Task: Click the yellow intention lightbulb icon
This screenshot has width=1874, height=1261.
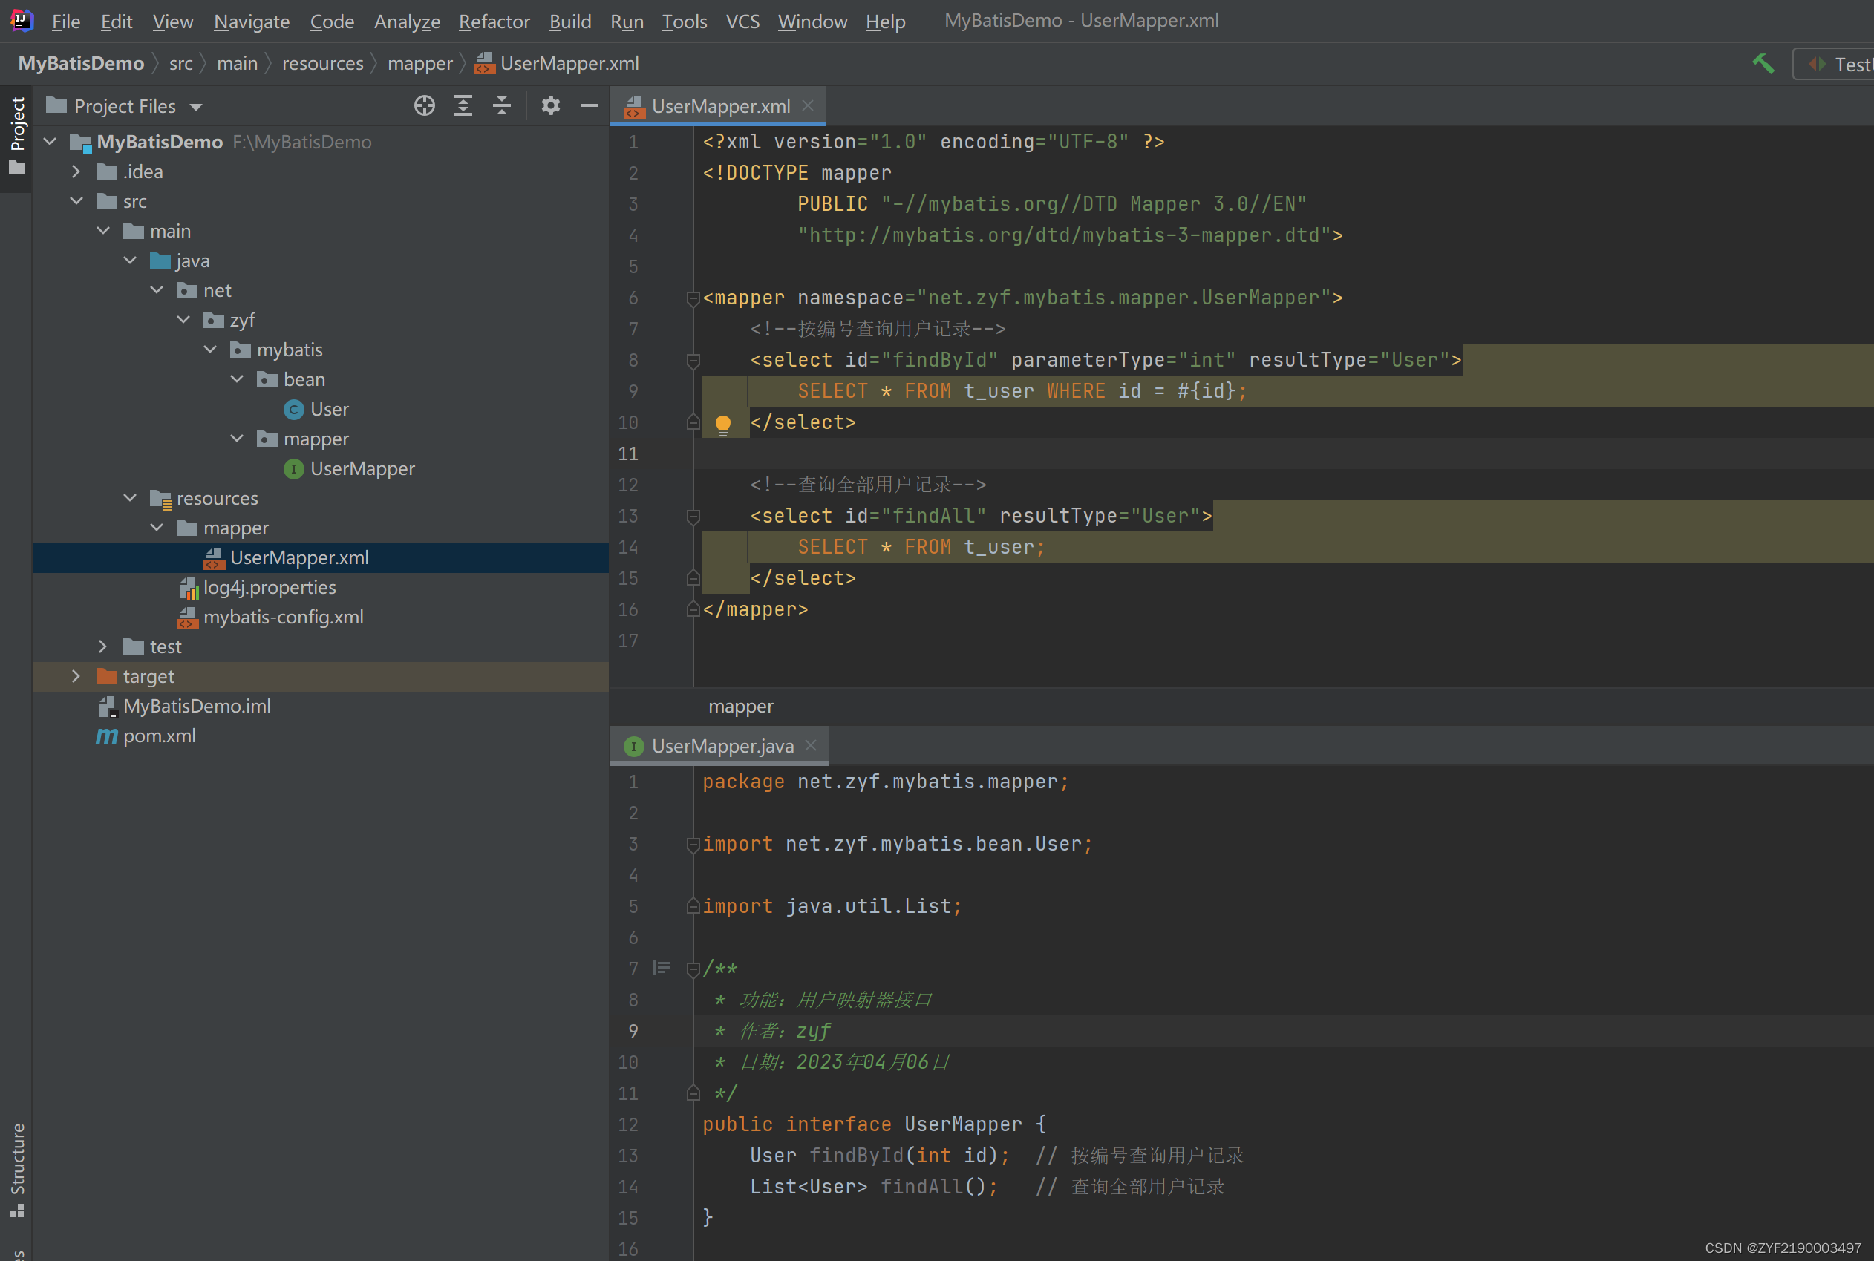Action: (x=722, y=424)
